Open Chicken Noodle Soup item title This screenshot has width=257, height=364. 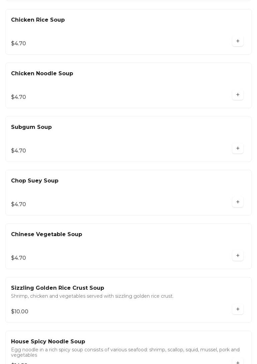point(42,74)
